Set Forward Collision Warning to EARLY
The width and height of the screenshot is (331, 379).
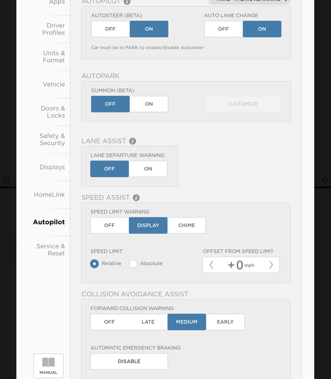point(225,322)
